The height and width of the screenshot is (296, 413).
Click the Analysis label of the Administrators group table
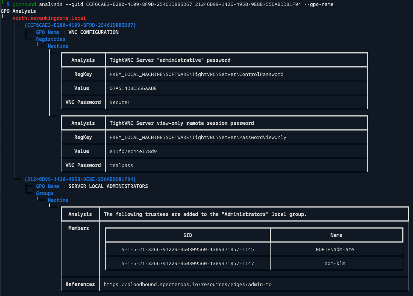pos(80,214)
